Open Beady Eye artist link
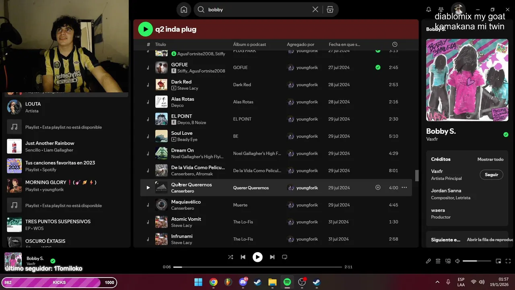Viewport: 515px width, 290px height. pos(187,140)
